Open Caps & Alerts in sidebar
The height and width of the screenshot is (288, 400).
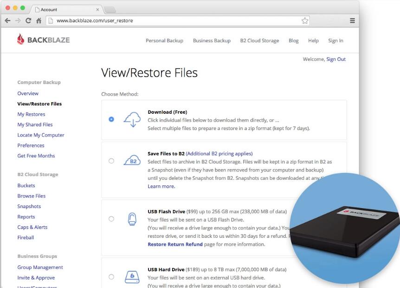(32, 227)
